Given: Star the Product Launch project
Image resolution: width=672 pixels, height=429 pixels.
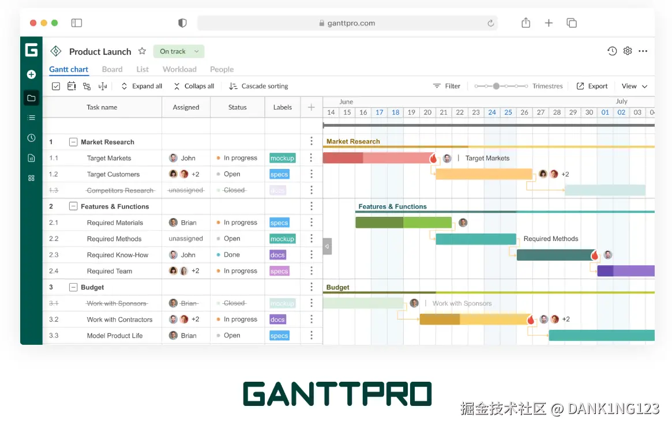Looking at the screenshot, I should click(x=142, y=51).
